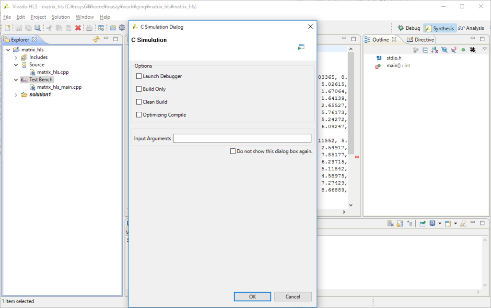Click Pin Console icon

[x=422, y=224]
